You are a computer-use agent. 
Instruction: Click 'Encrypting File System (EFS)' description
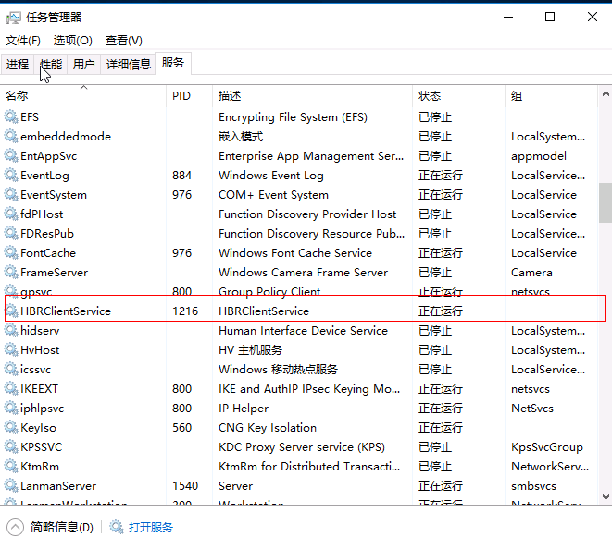click(x=293, y=116)
